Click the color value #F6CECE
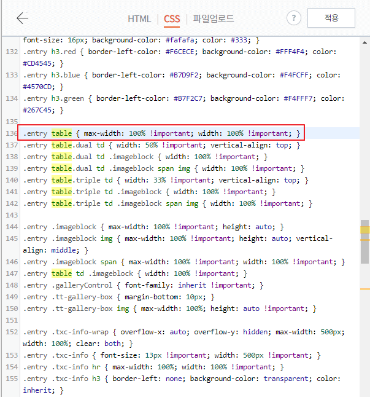Screen dimensions: 370x397 [x=180, y=52]
